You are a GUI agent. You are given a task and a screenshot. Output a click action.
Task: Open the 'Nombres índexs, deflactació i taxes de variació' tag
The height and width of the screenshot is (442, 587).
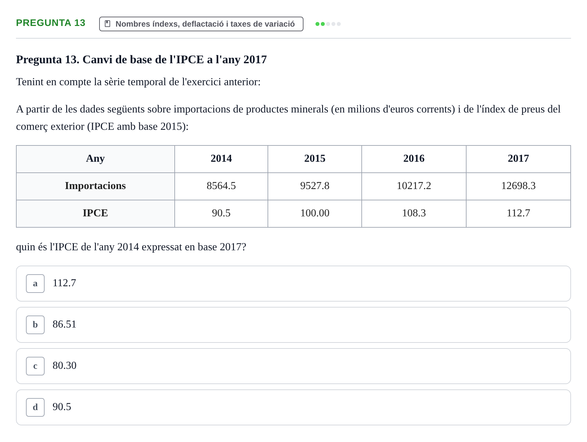pyautogui.click(x=201, y=24)
